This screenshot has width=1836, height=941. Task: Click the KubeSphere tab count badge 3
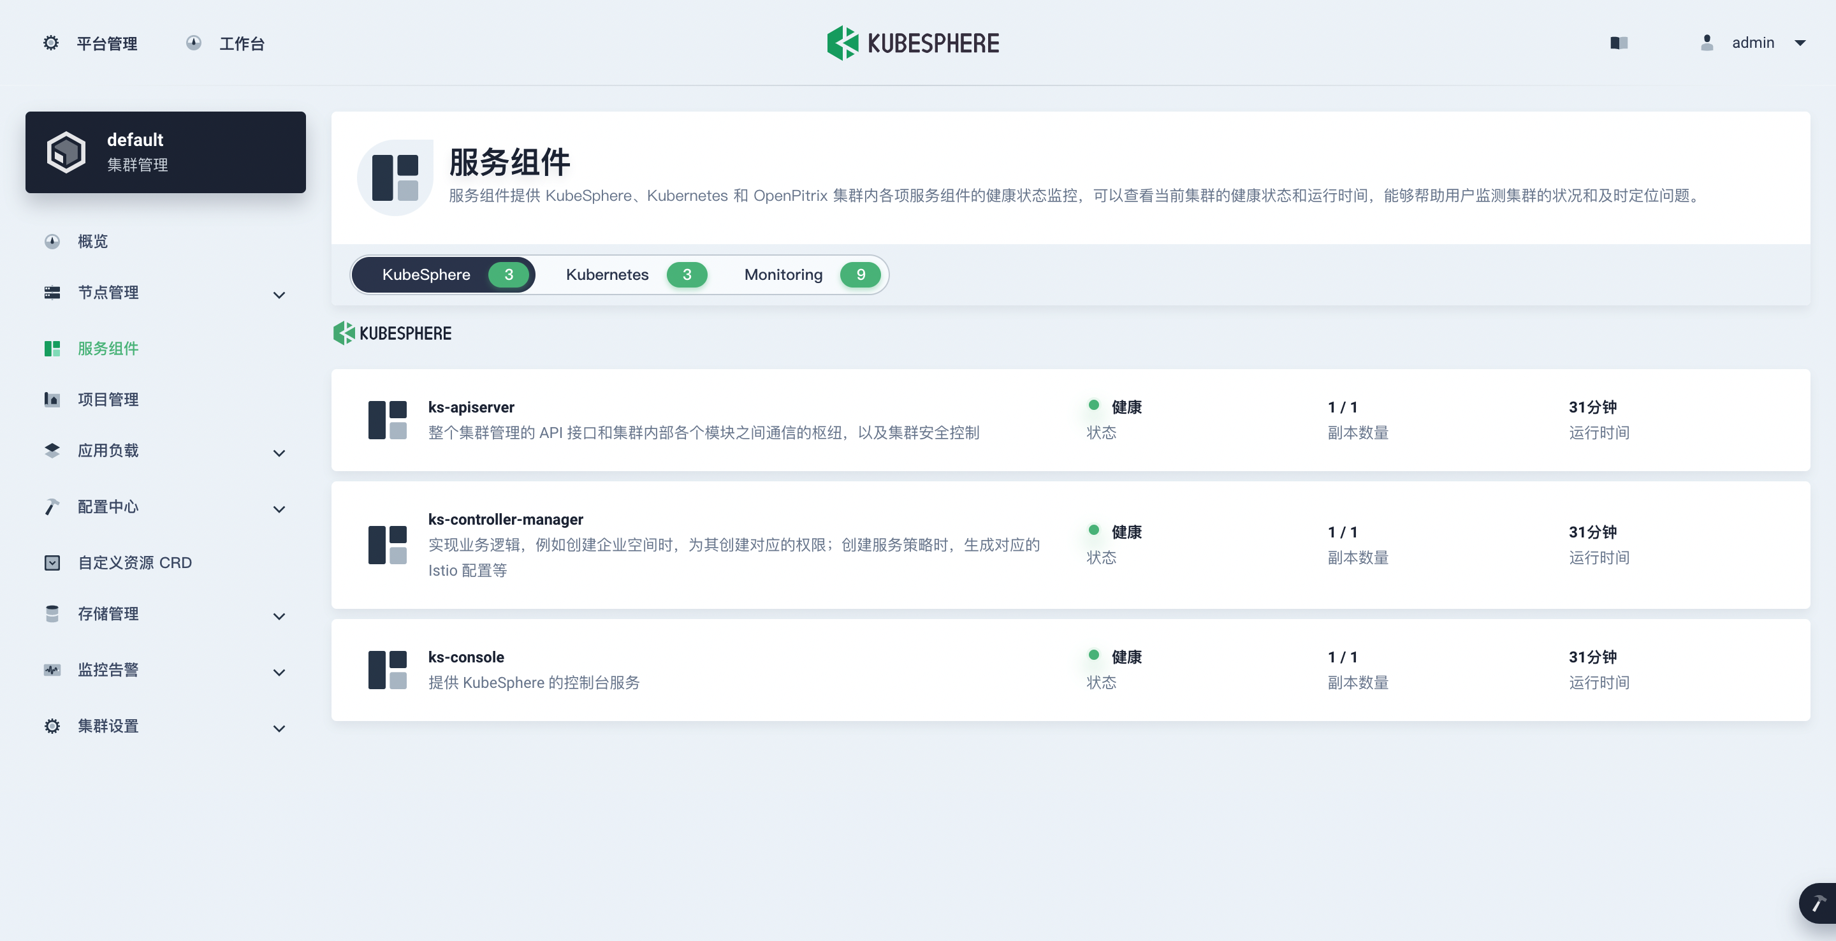[508, 274]
